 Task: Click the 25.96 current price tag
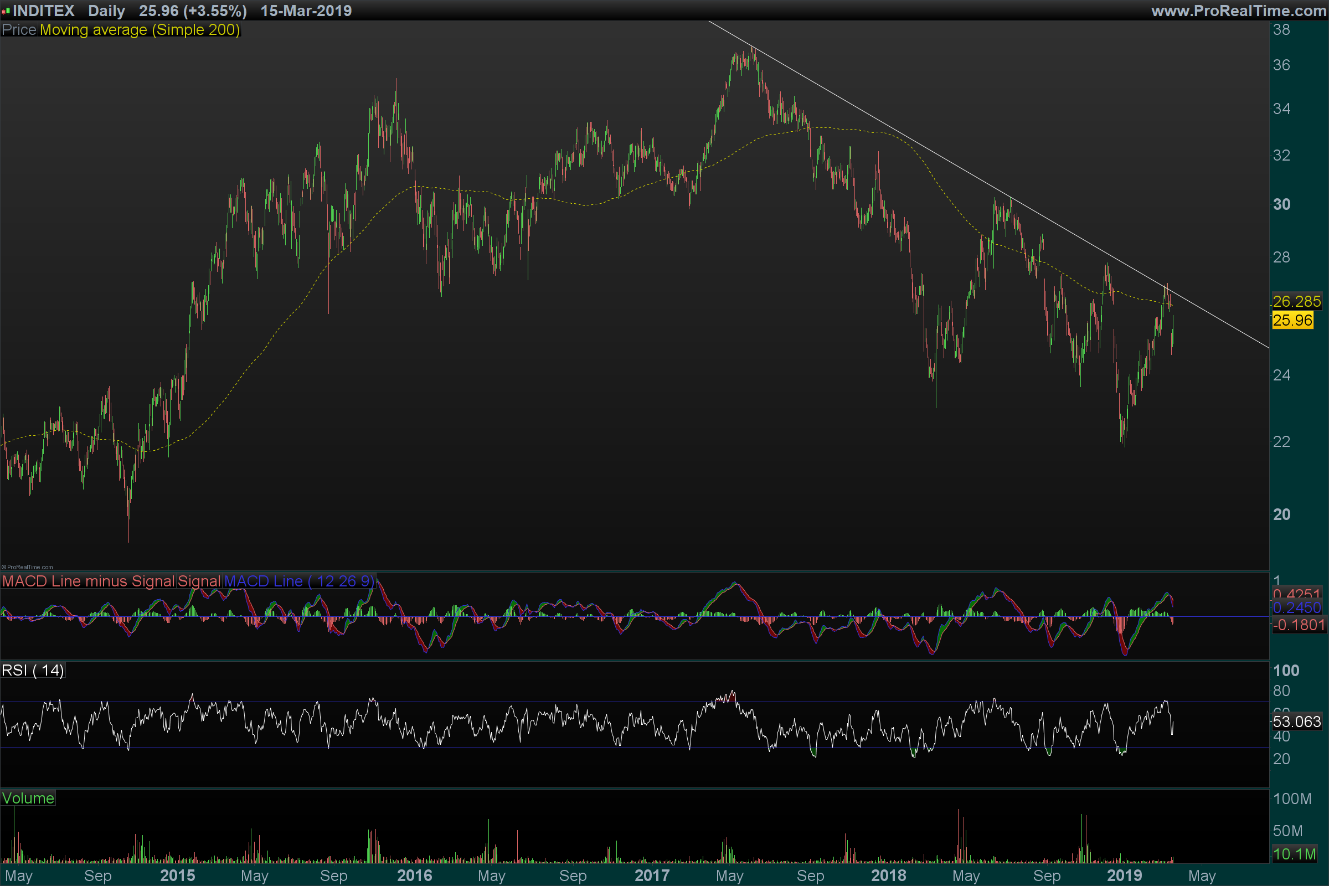(x=1292, y=321)
